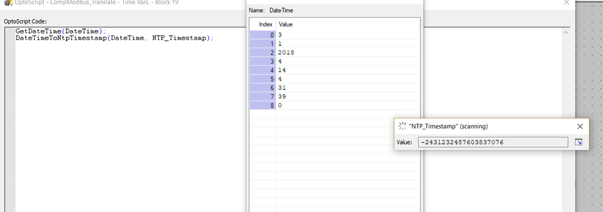
Task: Click the "OptoScript Code:" label
Action: (x=25, y=22)
